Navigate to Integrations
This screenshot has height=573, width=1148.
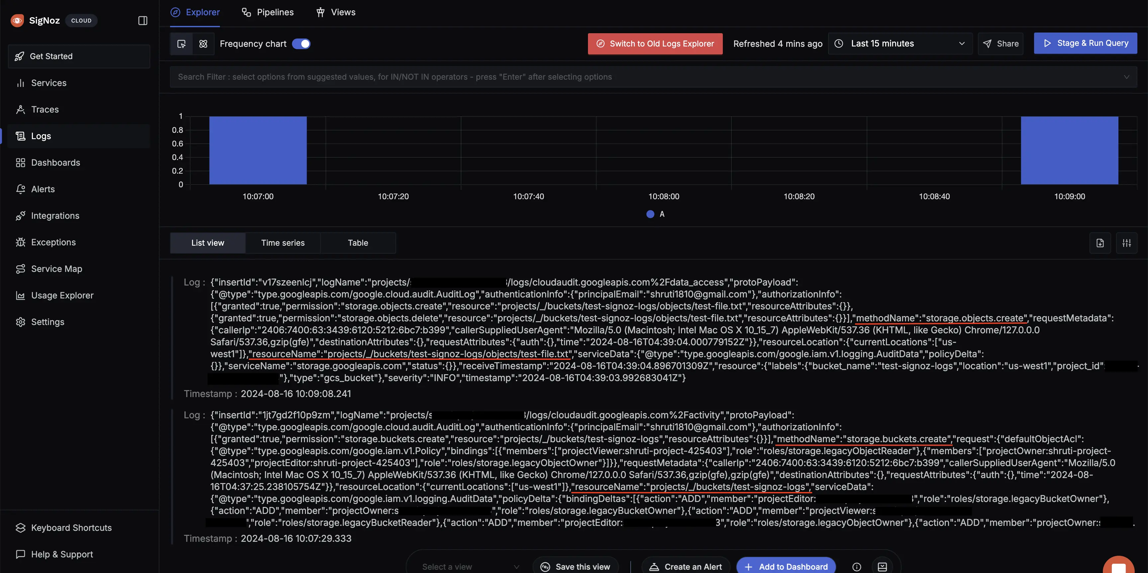click(79, 215)
